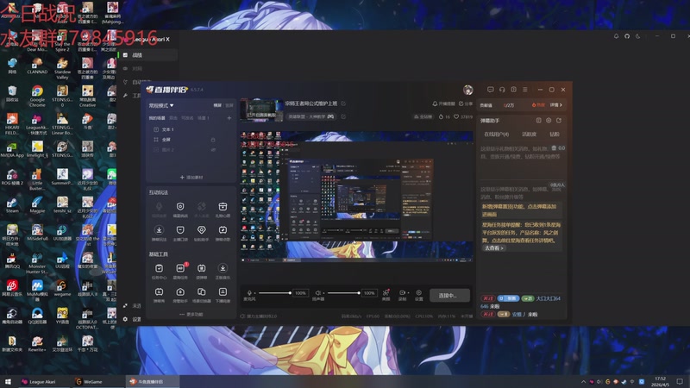This screenshot has height=388, width=690.
Task: Open the 美颜 beauty filter
Action: point(386,295)
